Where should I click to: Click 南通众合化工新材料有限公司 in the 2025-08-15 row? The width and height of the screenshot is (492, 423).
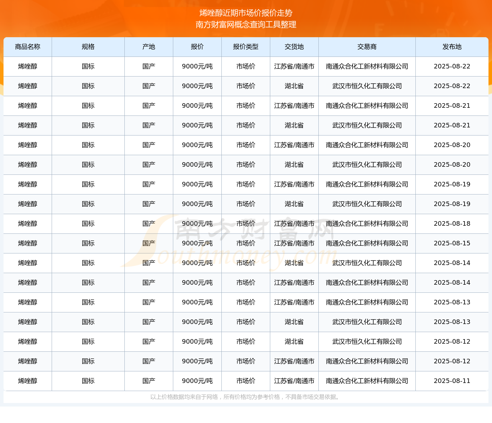367,243
